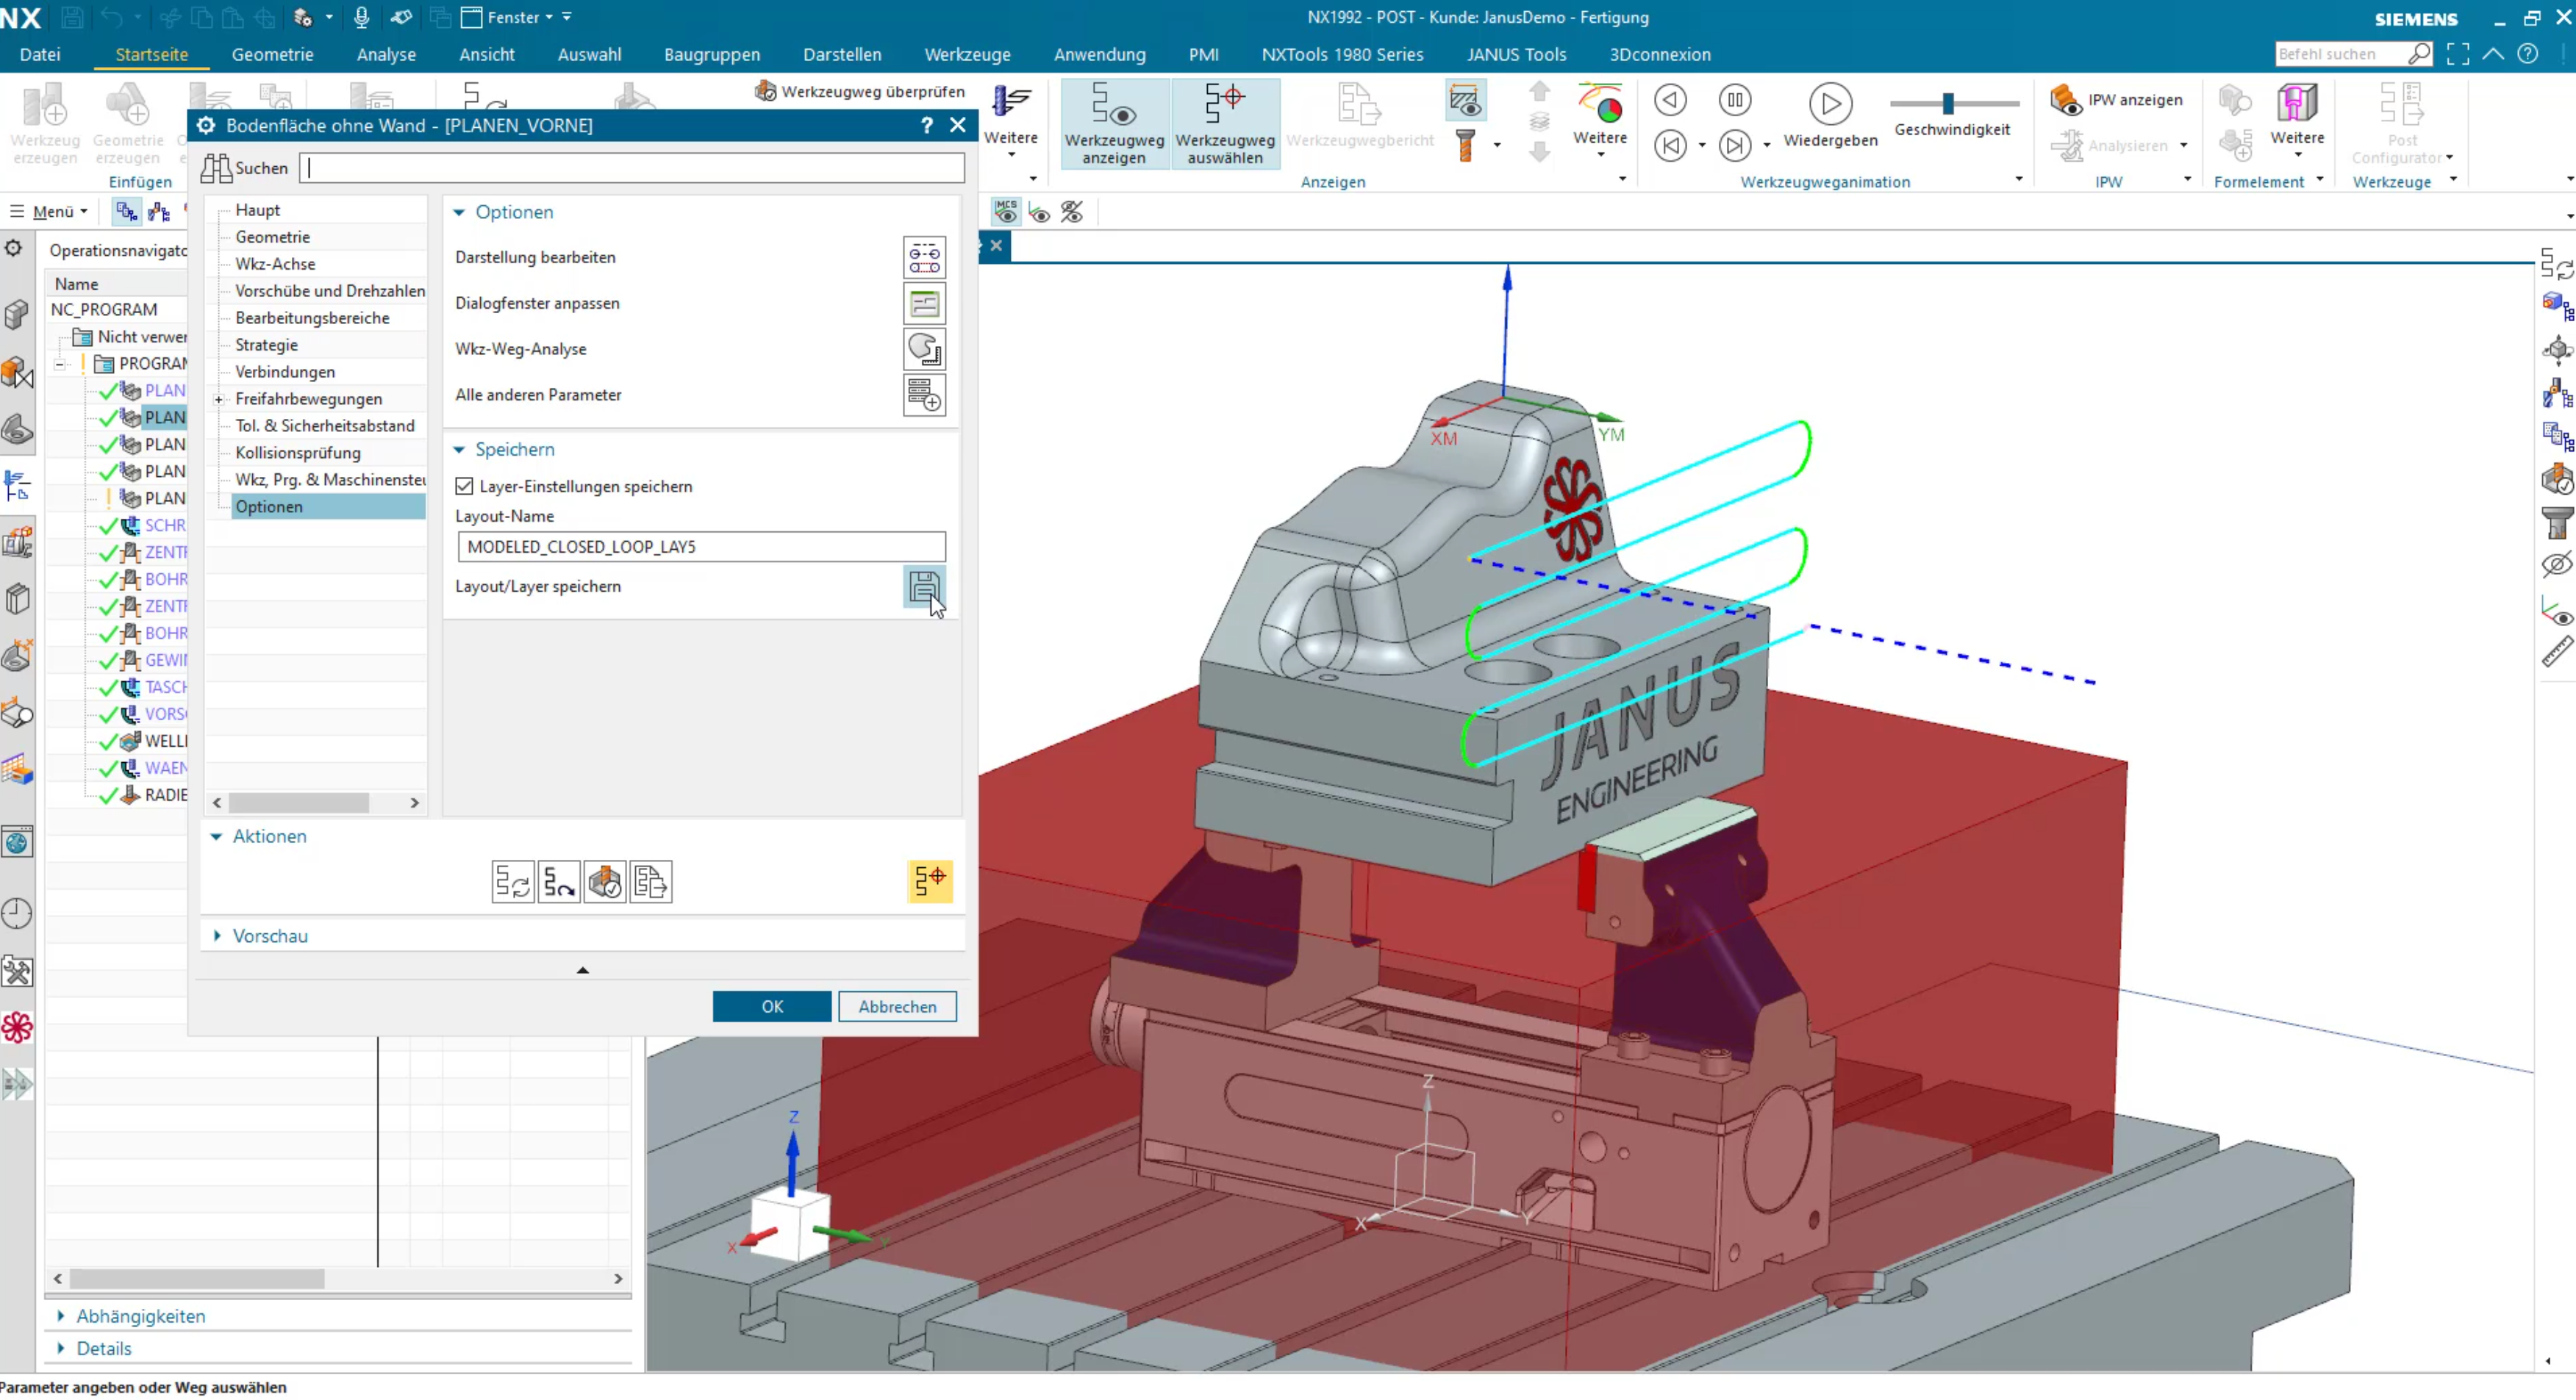Open the Geometrie ribbon tab

click(x=272, y=55)
